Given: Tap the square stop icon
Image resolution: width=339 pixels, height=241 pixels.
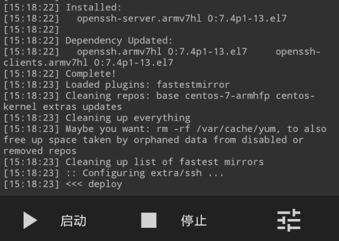Looking at the screenshot, I should pos(149,220).
